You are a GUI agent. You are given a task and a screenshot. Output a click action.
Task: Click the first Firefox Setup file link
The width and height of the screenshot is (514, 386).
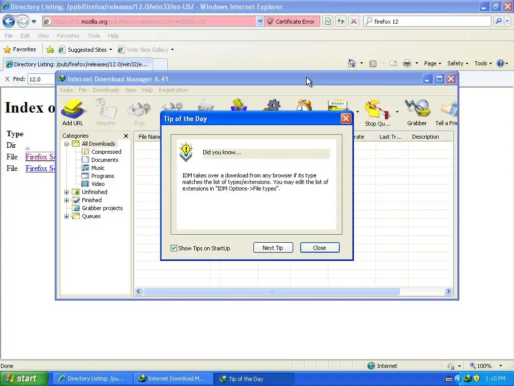pos(40,157)
